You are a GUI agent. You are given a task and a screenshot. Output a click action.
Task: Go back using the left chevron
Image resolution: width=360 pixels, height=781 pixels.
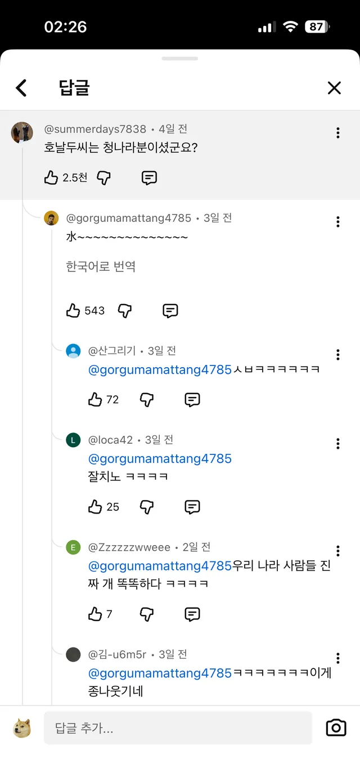(21, 88)
